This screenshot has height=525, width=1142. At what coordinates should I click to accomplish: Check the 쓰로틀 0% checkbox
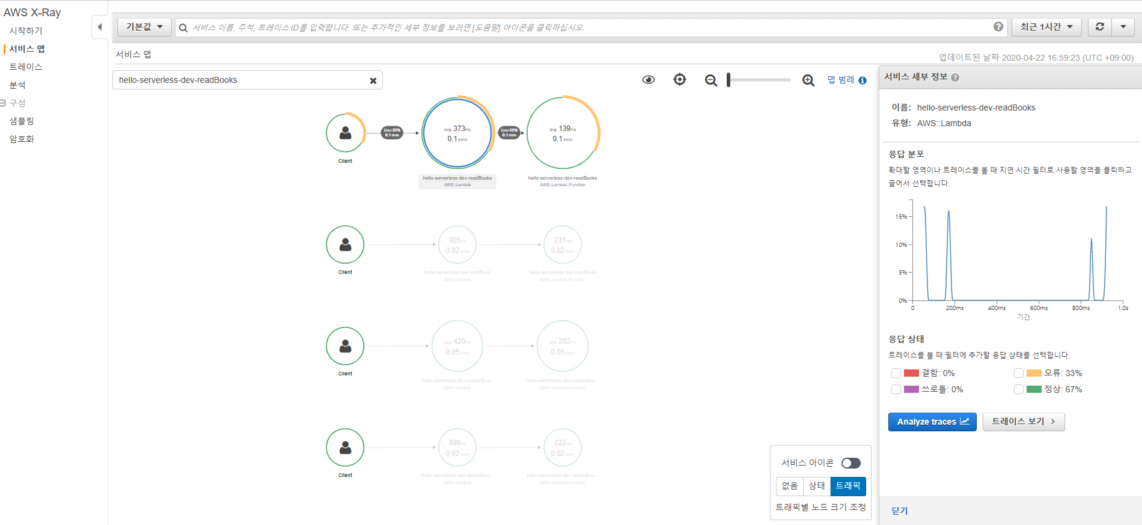896,389
